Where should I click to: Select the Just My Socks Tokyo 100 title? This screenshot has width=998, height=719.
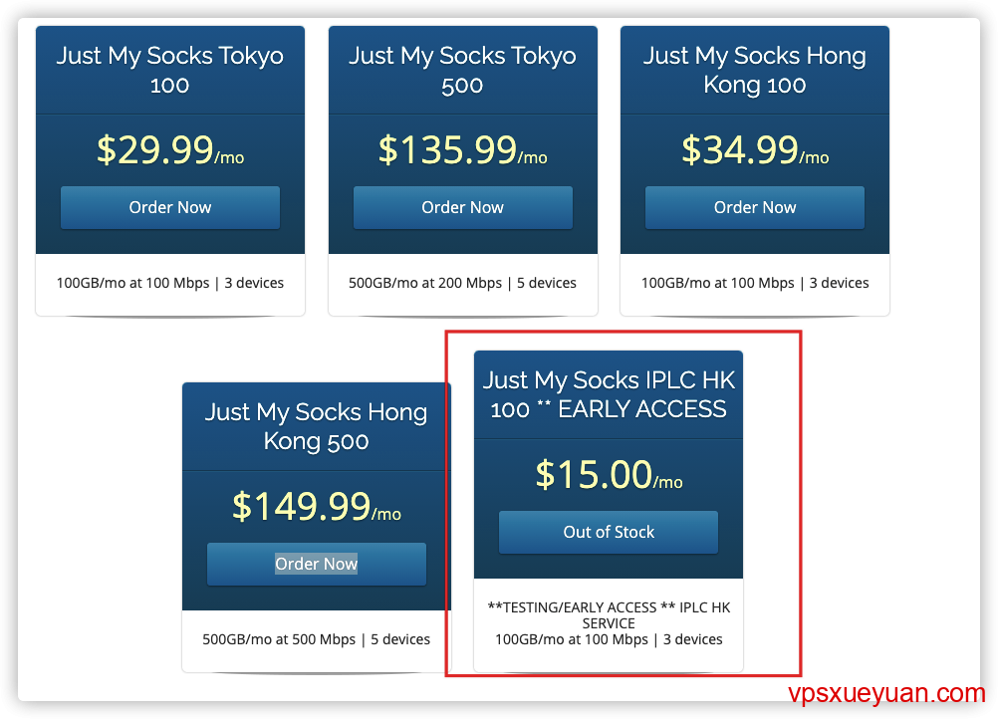point(170,70)
